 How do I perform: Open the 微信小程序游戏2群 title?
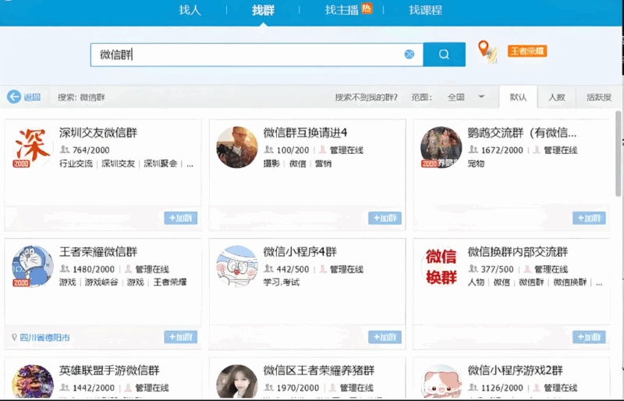tap(515, 371)
